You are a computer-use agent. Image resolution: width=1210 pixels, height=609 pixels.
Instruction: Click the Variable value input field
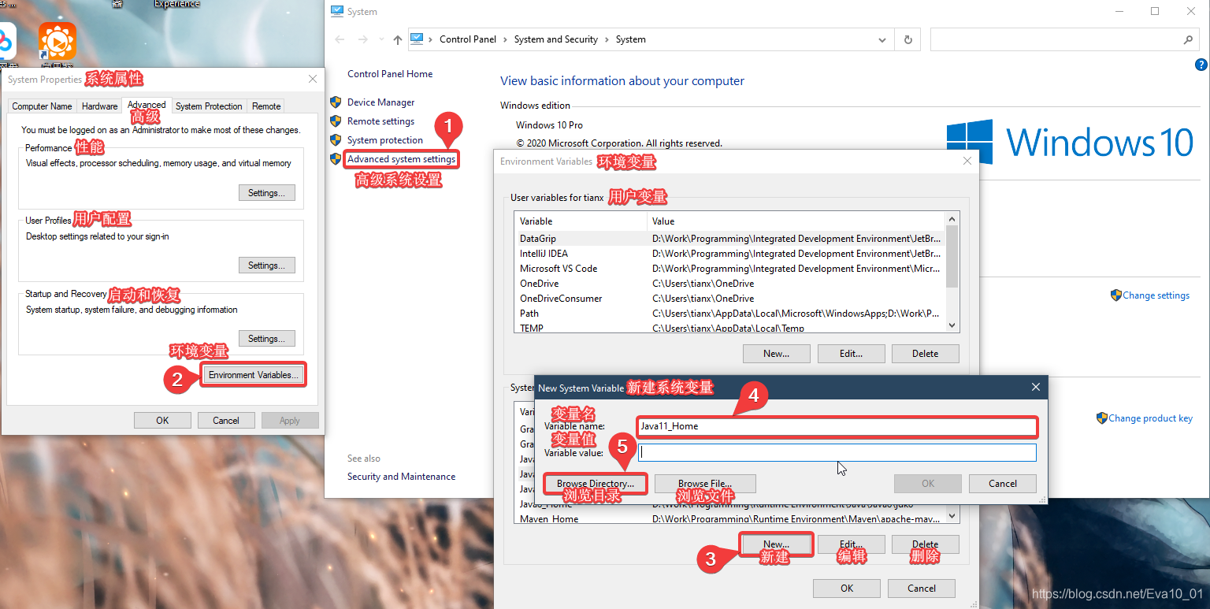click(x=837, y=452)
